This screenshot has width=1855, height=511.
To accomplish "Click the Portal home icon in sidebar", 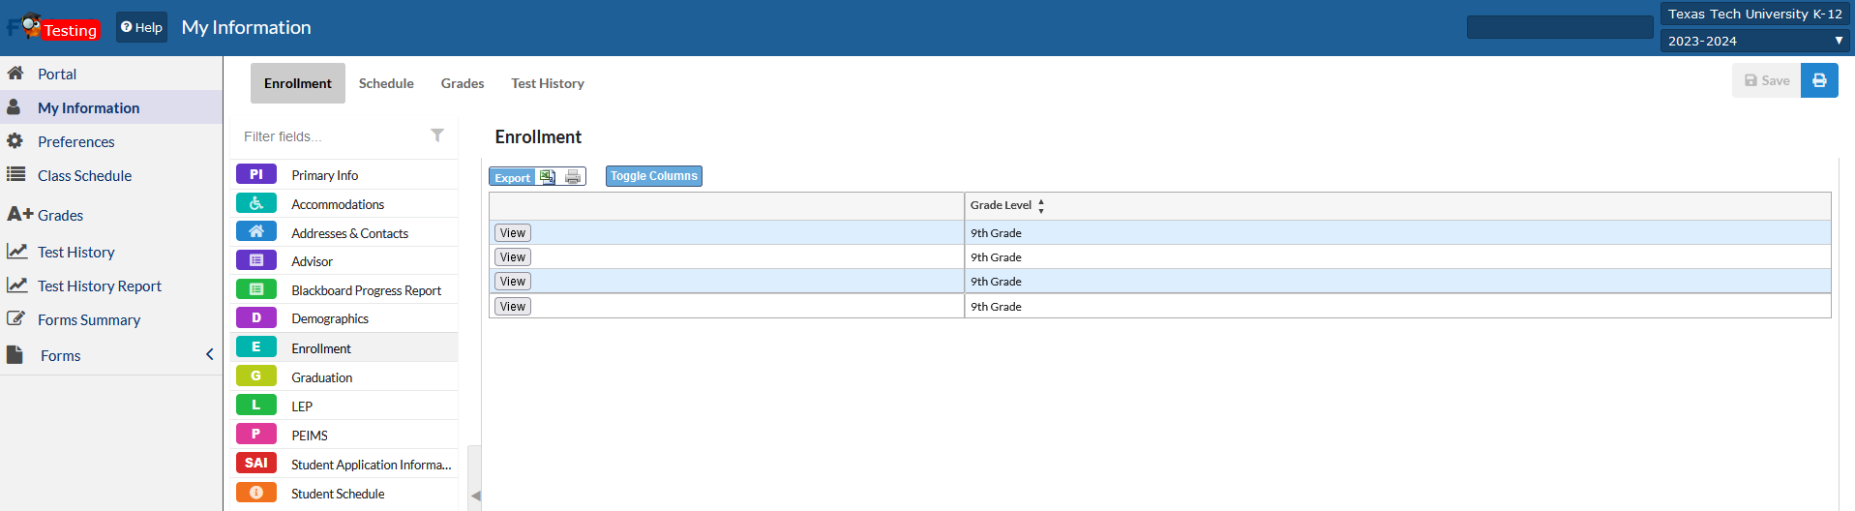I will click(x=15, y=74).
